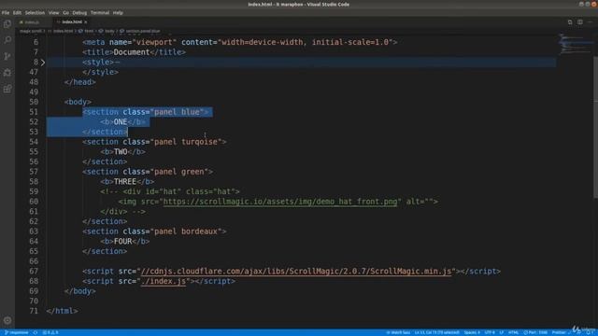This screenshot has width=598, height=336.
Task: Open the Manage gear at the activity bar bottom
Action: (x=7, y=320)
